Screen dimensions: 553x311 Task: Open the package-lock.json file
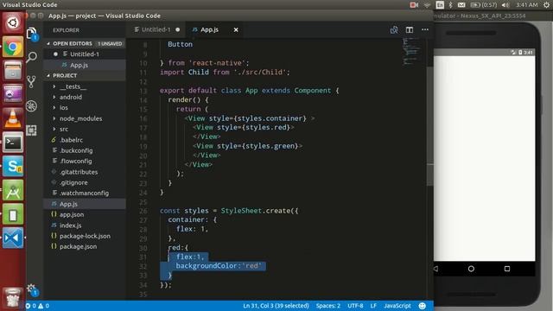[85, 236]
